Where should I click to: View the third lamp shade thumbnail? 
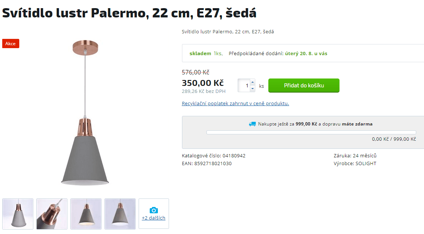point(86,214)
